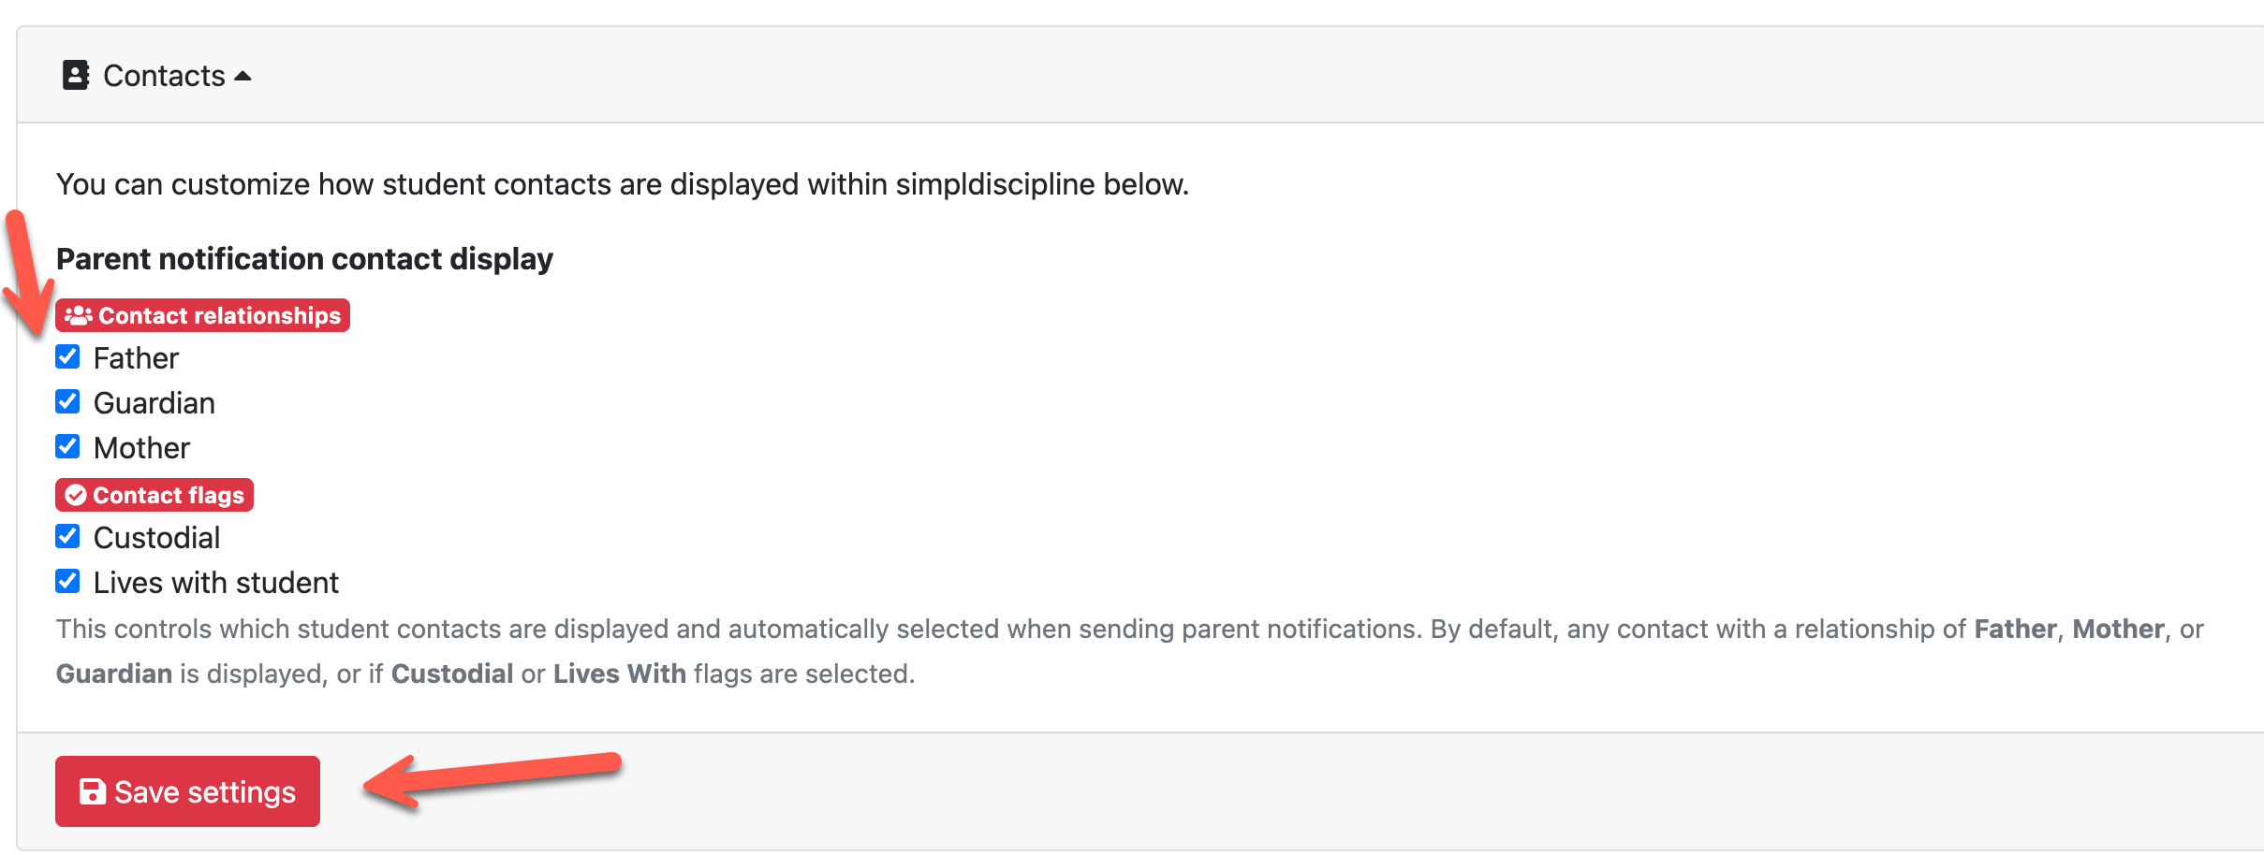Click the Custodial label text
Image resolution: width=2264 pixels, height=855 pixels.
tap(156, 538)
